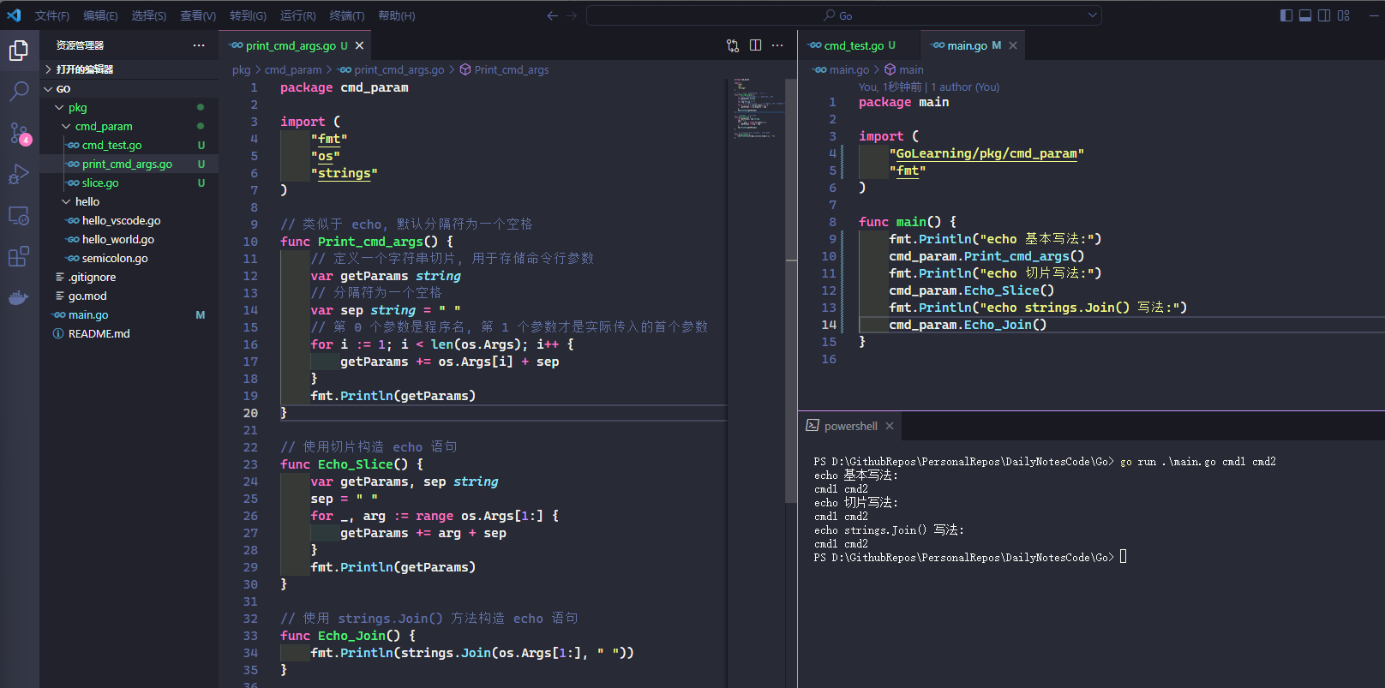Open the Customize Layout control
1385x688 pixels.
1344,15
